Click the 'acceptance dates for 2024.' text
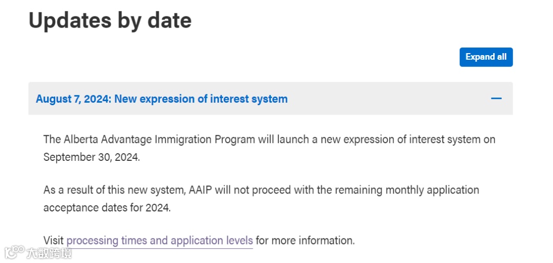Screen dimensions: 553x263 (x=107, y=208)
